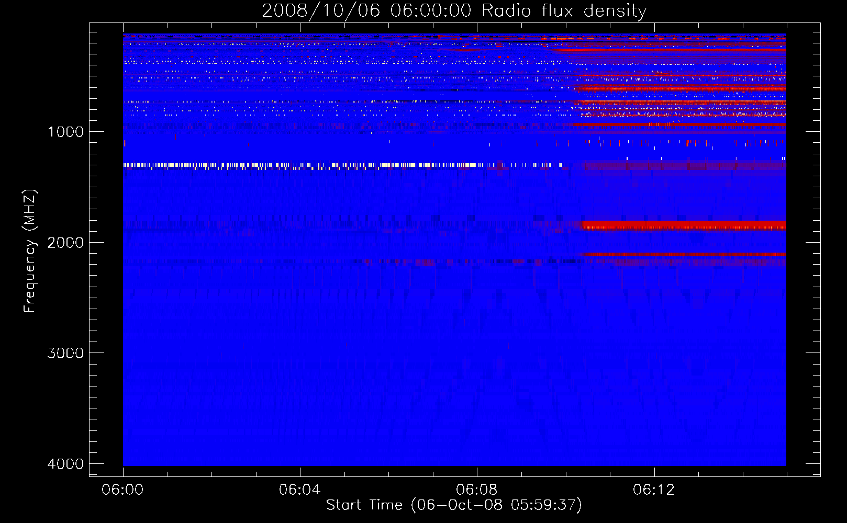The image size is (847, 523).
Task: Click the 06:00 time tick label
Action: [x=122, y=490]
